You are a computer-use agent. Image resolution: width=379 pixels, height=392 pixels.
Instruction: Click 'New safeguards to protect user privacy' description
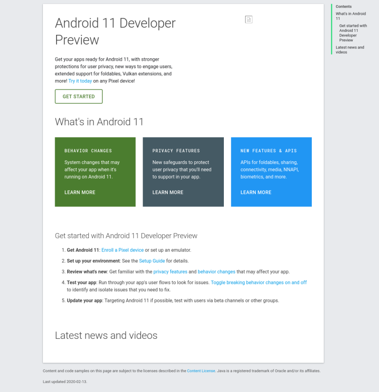tap(182, 169)
